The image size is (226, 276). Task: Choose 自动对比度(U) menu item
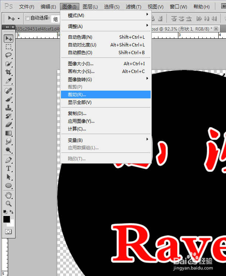pyautogui.click(x=106, y=45)
